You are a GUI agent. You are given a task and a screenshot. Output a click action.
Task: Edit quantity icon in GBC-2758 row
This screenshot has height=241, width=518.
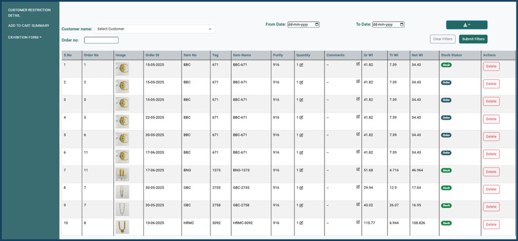click(301, 205)
